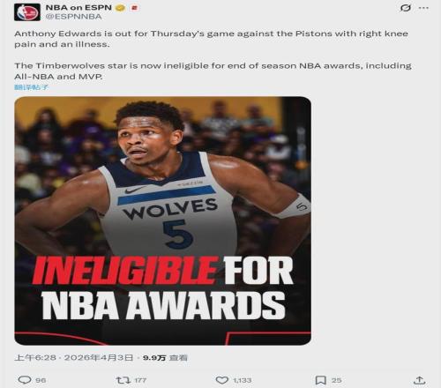The width and height of the screenshot is (441, 388).
Task: Open the three-dot more options menu
Action: click(423, 8)
